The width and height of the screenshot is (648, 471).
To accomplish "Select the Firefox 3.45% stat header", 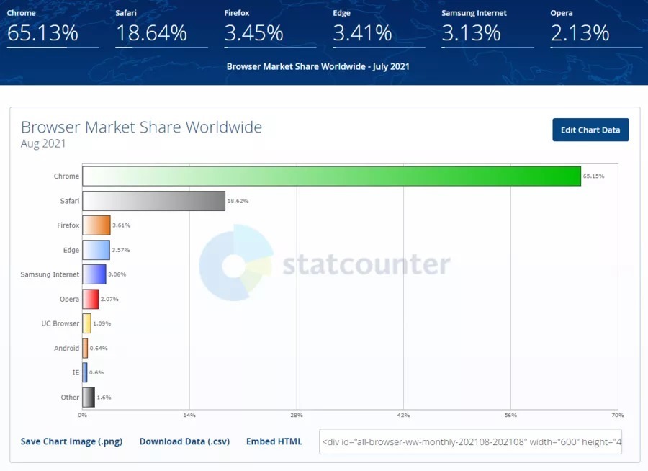I will click(x=270, y=27).
